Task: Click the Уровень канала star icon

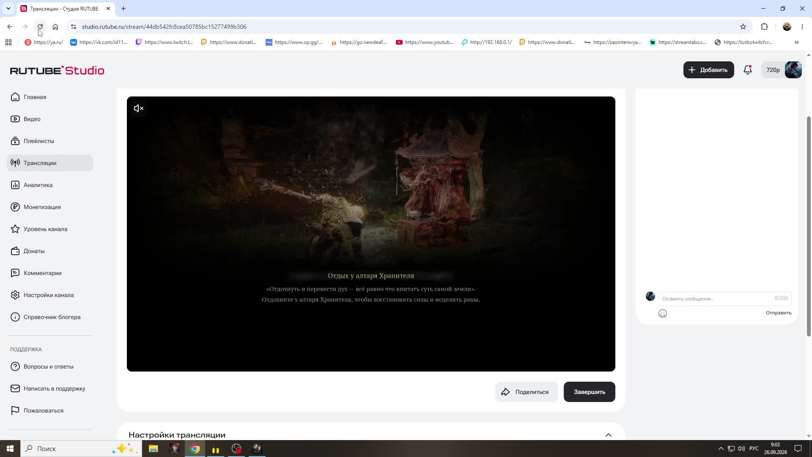Action: tap(15, 229)
